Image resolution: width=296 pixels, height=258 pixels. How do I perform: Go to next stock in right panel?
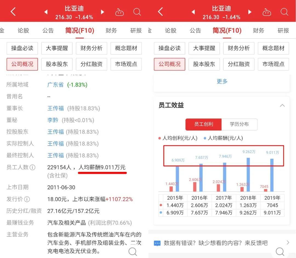click(x=250, y=12)
